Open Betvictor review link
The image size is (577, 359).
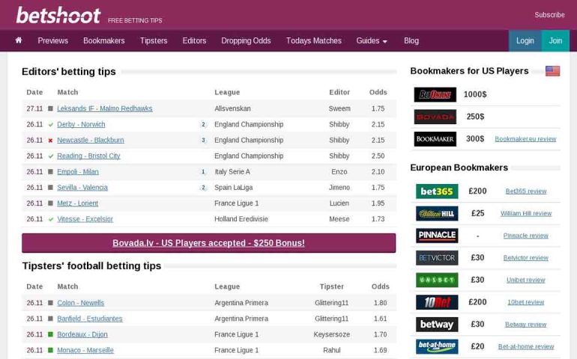coord(526,258)
